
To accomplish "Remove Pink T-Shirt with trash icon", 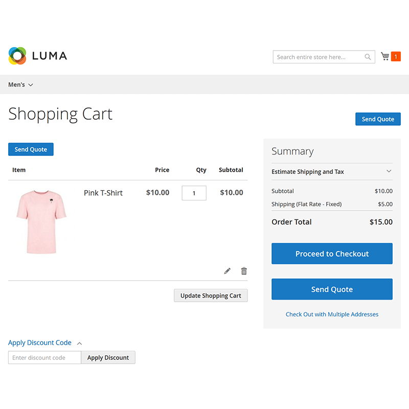I will pos(244,270).
